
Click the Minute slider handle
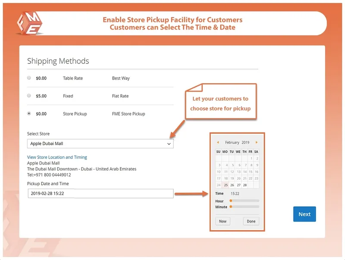tap(231, 207)
